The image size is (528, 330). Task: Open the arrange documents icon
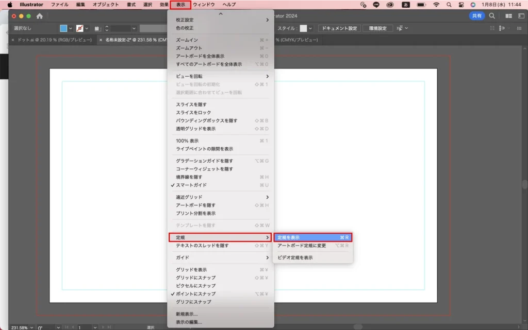point(509,16)
